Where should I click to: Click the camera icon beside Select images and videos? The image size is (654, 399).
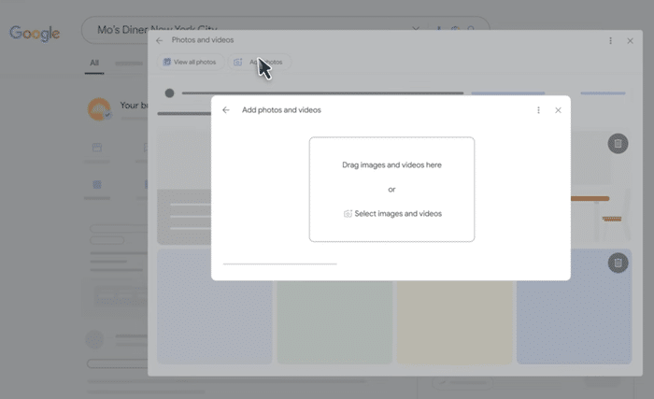(348, 214)
